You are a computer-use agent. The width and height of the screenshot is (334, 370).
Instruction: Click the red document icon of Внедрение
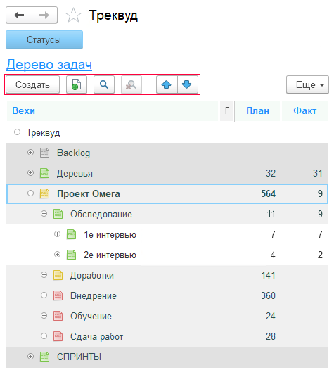(58, 295)
